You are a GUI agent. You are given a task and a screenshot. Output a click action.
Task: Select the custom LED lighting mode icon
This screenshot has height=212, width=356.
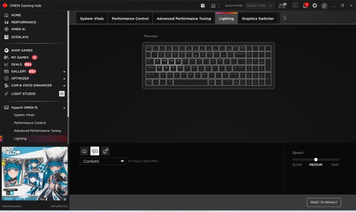(x=105, y=151)
